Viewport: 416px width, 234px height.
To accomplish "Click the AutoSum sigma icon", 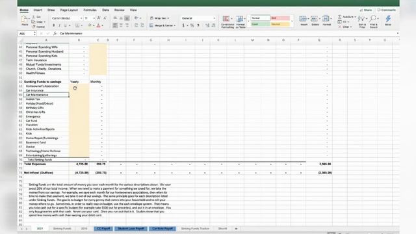I will pos(340,17).
